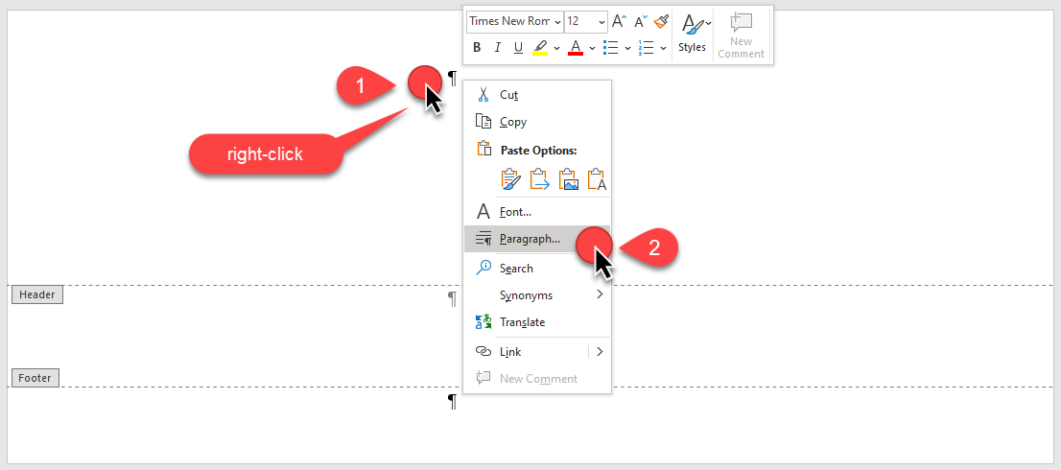Toggle Underline formatting

pyautogui.click(x=518, y=47)
